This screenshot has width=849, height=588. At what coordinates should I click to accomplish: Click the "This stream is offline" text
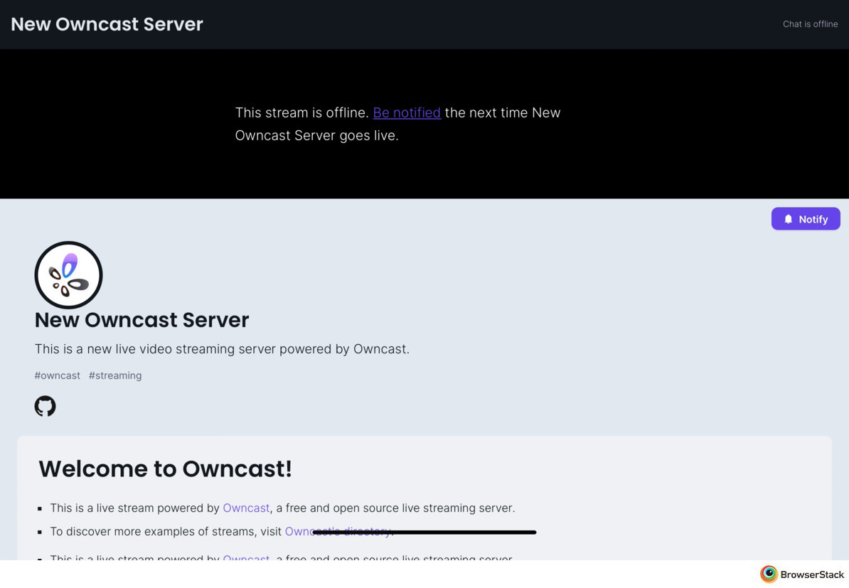301,112
